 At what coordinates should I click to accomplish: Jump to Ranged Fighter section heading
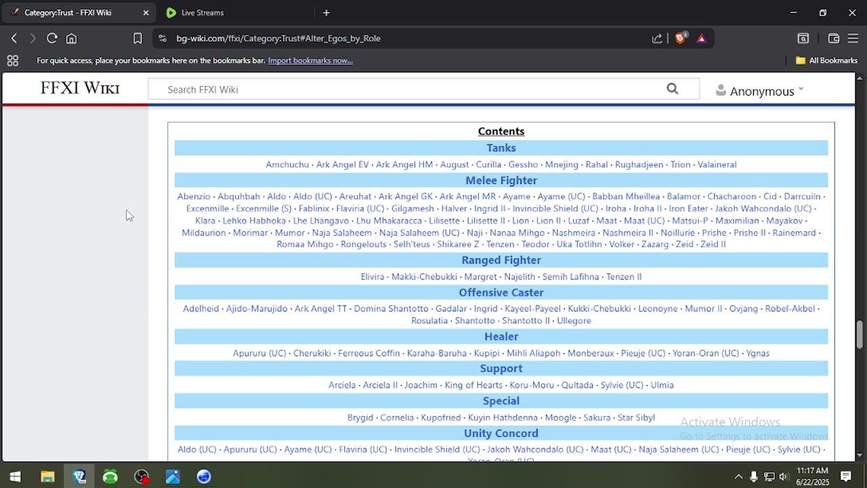coord(501,260)
